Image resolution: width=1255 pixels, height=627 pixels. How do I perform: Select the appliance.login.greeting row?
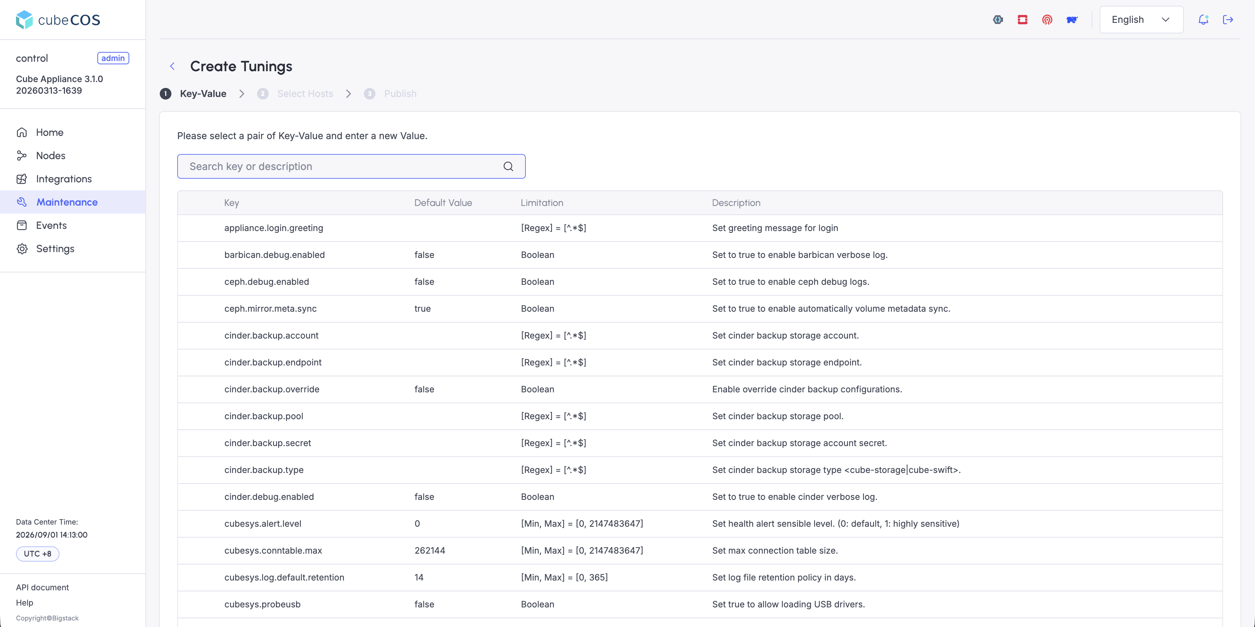(700, 228)
